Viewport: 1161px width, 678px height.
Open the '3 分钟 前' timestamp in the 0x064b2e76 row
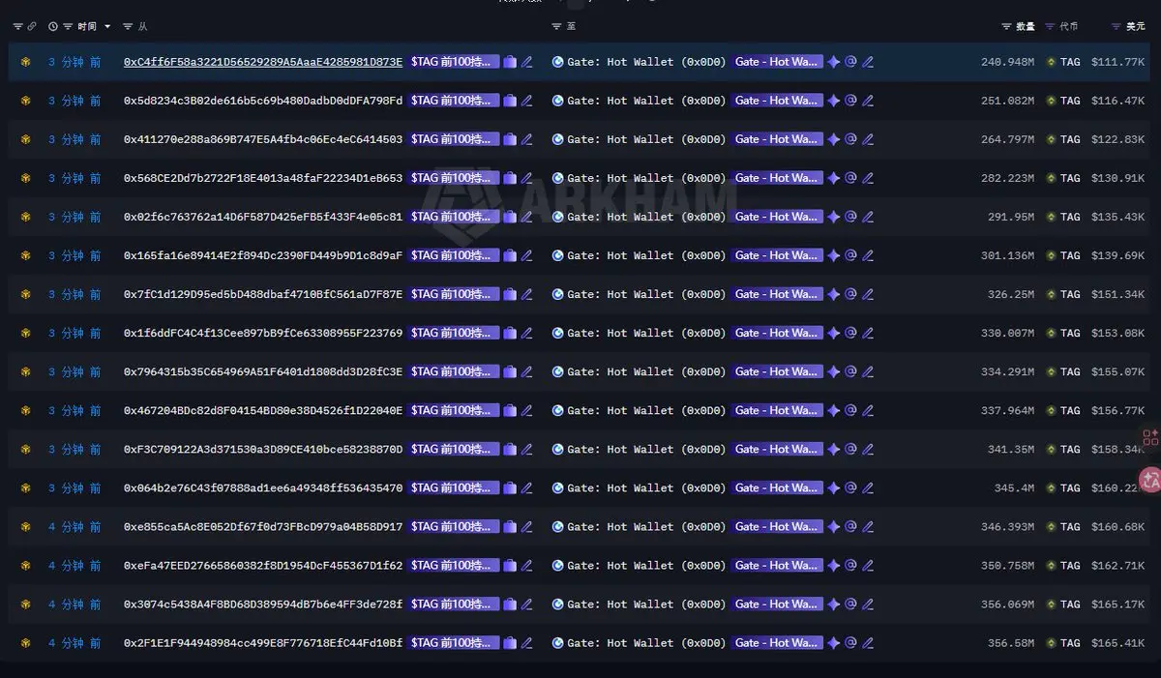(x=74, y=487)
